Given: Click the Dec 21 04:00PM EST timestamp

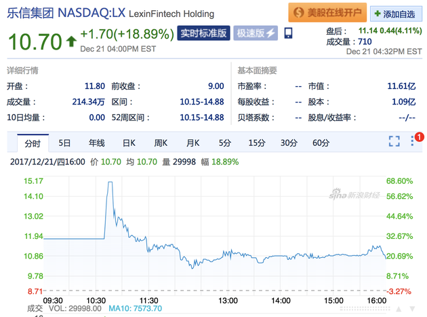Looking at the screenshot, I should pos(118,49).
